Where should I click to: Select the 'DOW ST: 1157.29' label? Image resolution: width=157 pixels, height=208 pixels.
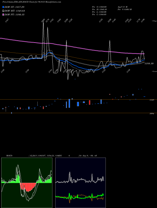click(x=14, y=7)
